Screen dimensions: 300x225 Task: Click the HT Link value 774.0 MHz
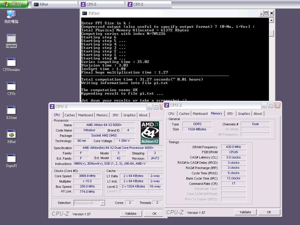coord(87,192)
